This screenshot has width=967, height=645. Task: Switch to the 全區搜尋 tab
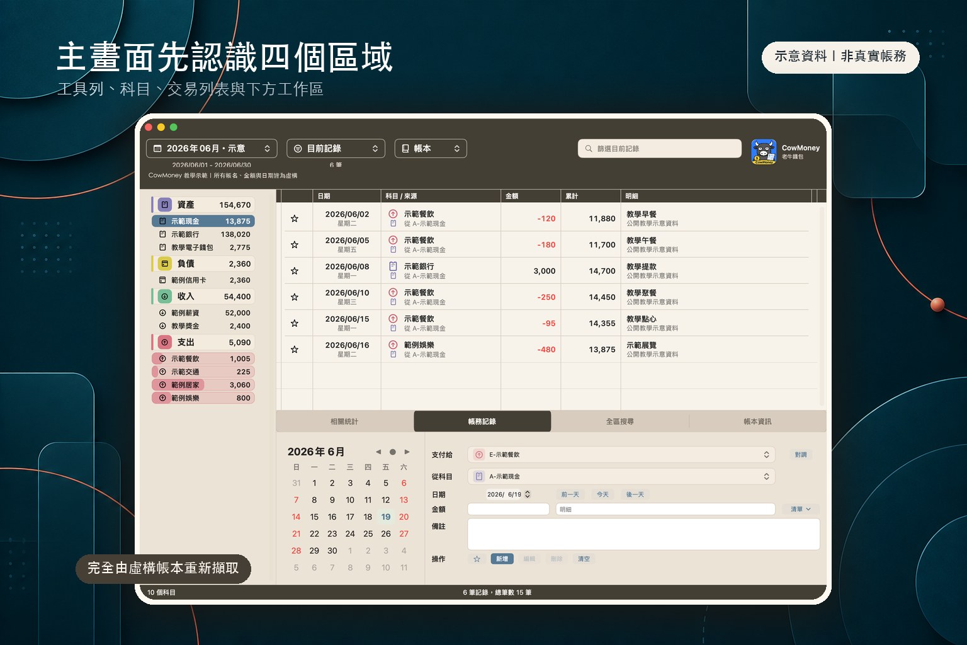pyautogui.click(x=620, y=421)
